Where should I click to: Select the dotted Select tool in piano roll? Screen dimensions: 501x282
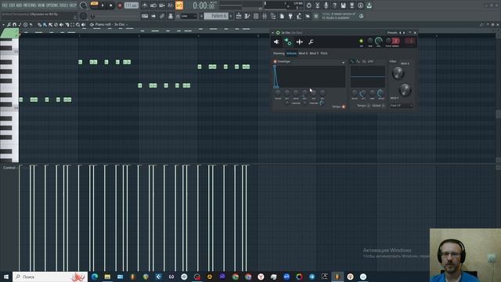(73, 24)
